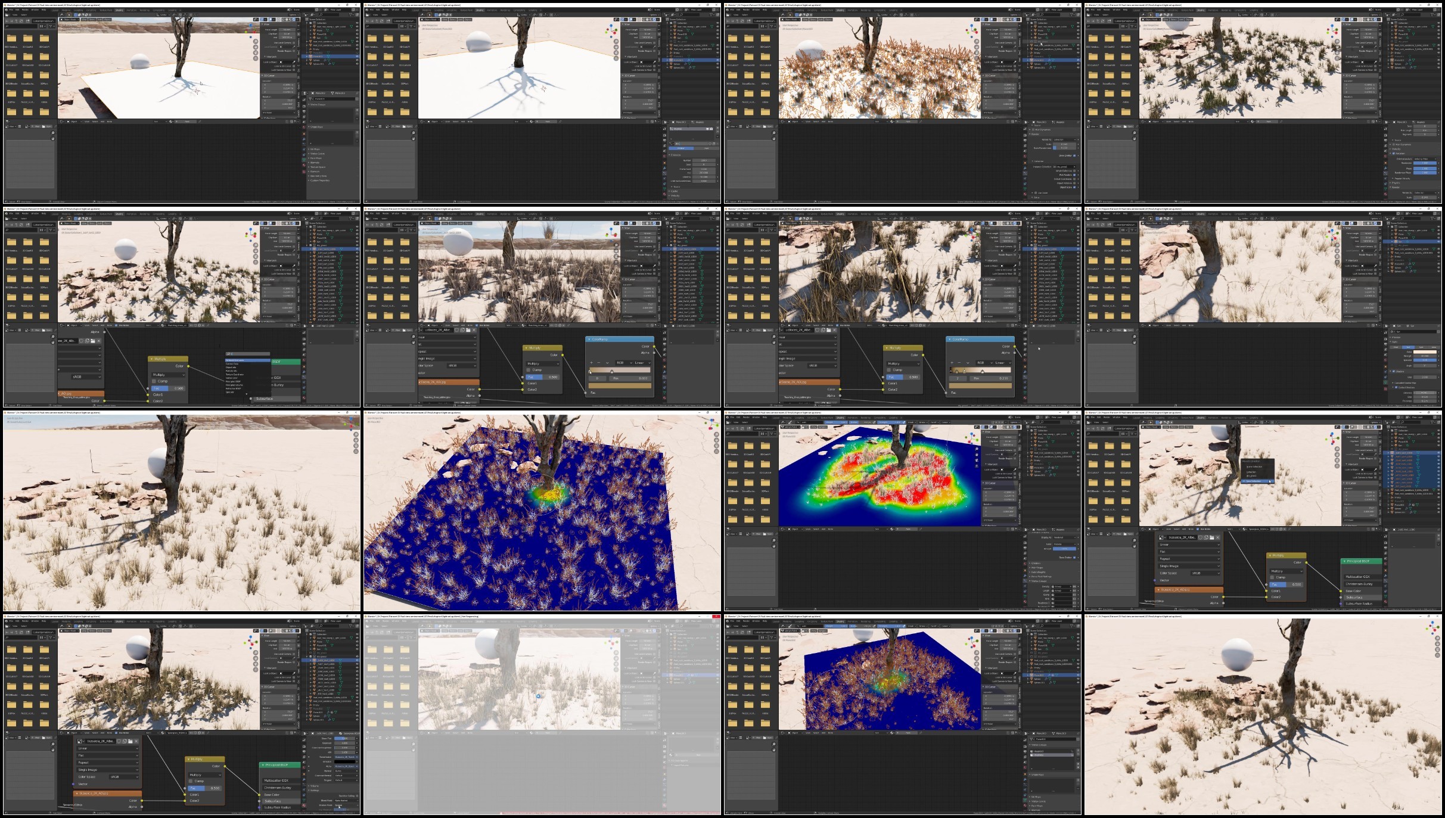The width and height of the screenshot is (1445, 818).
Task: Zoom magnifier icon in first fullscreen grass render
Action: pos(356,434)
